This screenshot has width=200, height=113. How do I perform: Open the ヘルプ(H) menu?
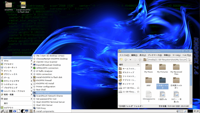tap(187, 55)
